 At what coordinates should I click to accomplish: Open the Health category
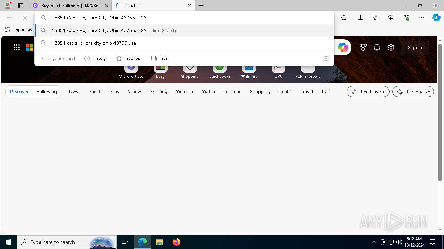tap(285, 92)
